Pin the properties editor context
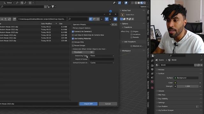204x114 pixels. tap(201, 60)
